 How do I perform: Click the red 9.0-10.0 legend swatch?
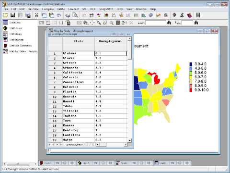pyautogui.click(x=191, y=90)
